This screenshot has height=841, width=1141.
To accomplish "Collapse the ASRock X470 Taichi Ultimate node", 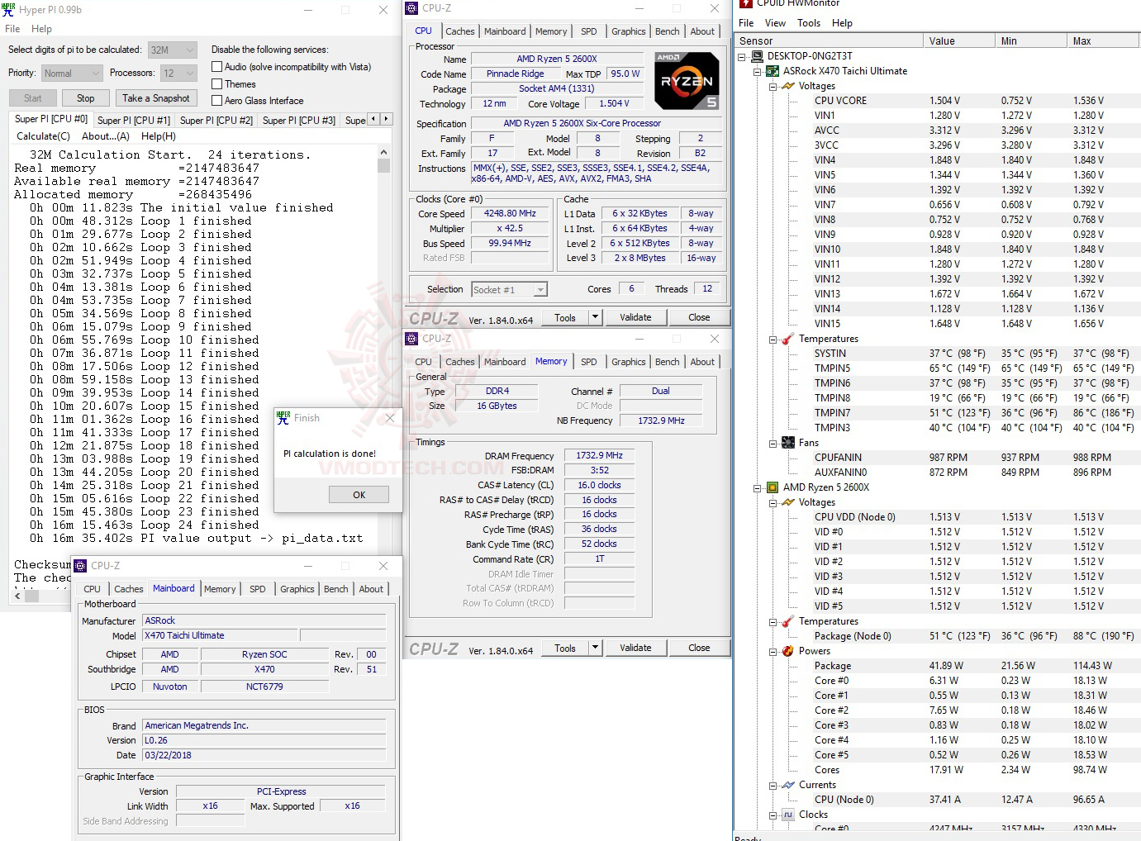I will pos(758,71).
